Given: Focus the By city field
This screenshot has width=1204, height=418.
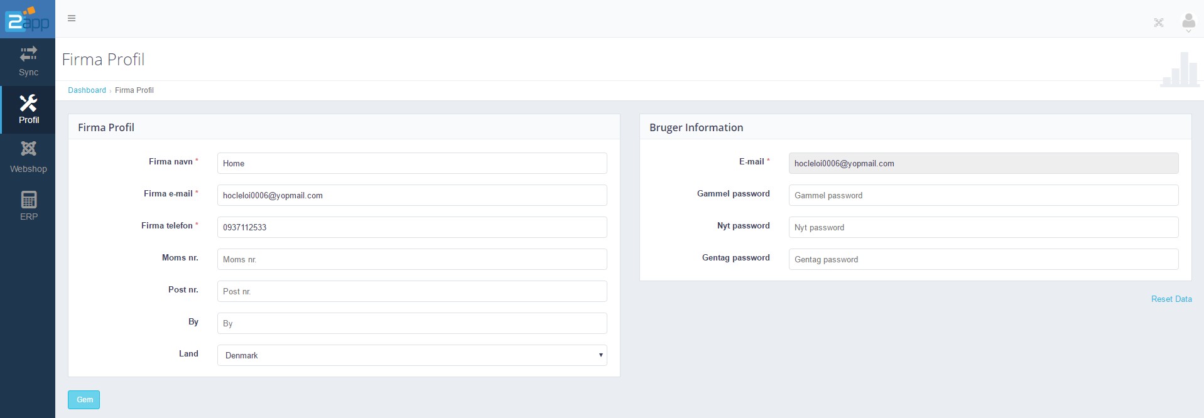Looking at the screenshot, I should pos(412,323).
